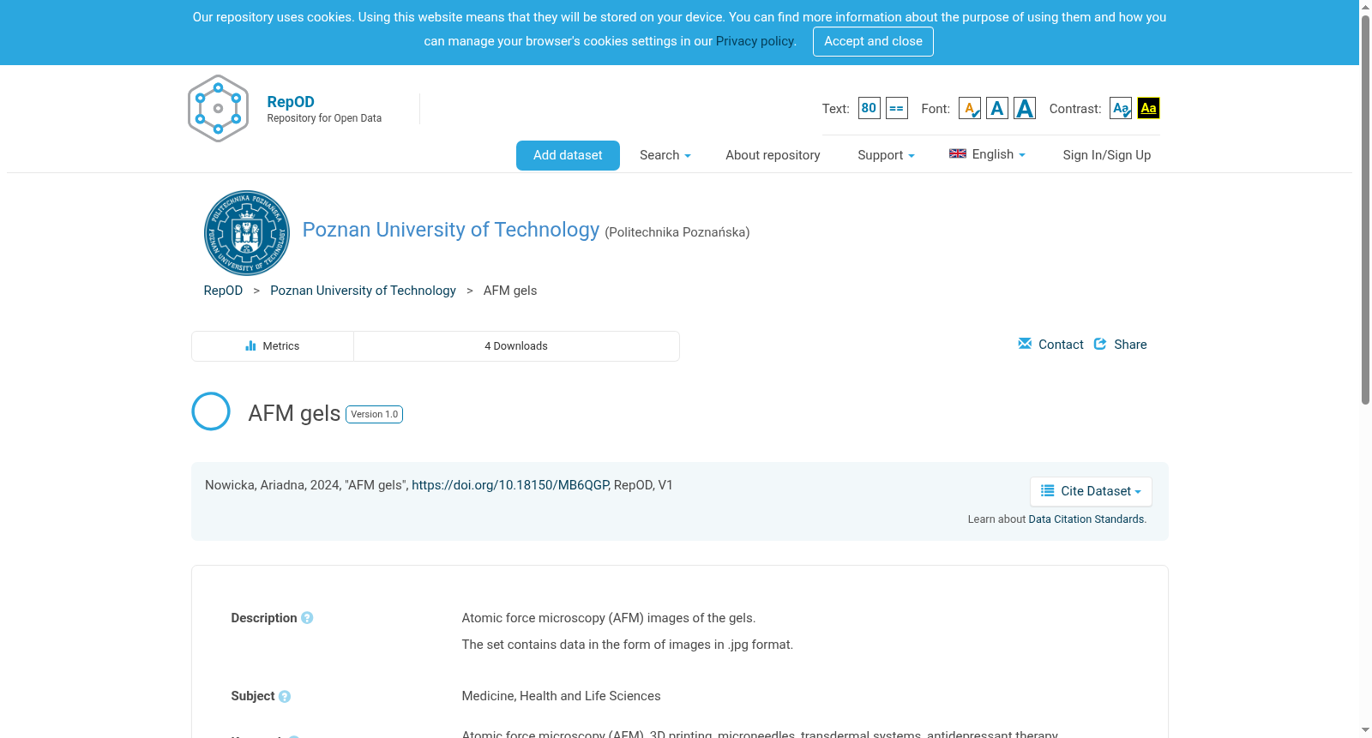Set text spacing to 80 icon
The width and height of the screenshot is (1372, 738).
tap(869, 108)
